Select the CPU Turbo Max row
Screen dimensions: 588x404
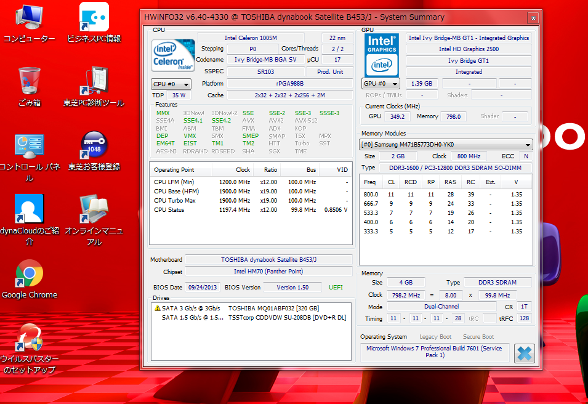click(251, 201)
